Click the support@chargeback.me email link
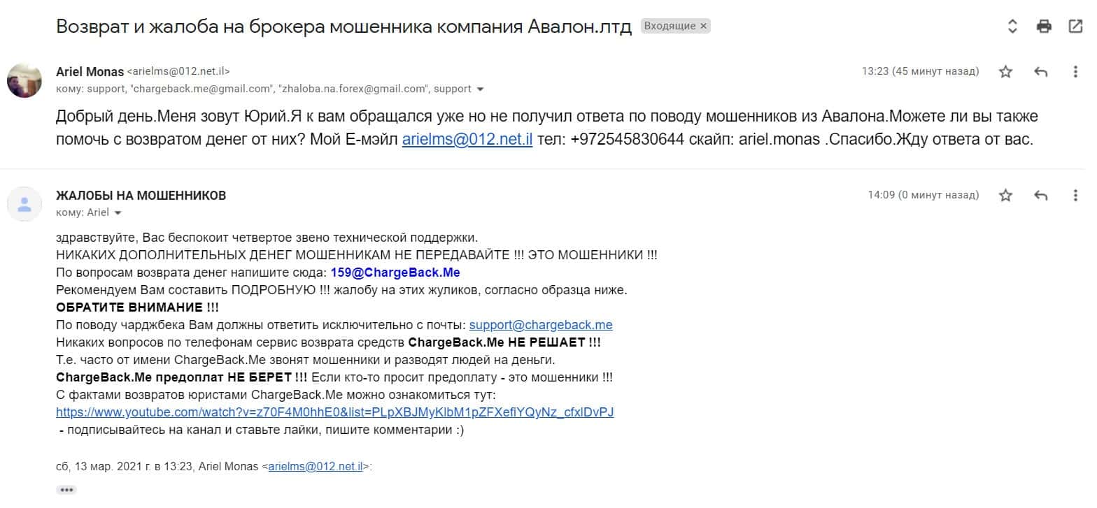This screenshot has height=508, width=1097. click(541, 325)
